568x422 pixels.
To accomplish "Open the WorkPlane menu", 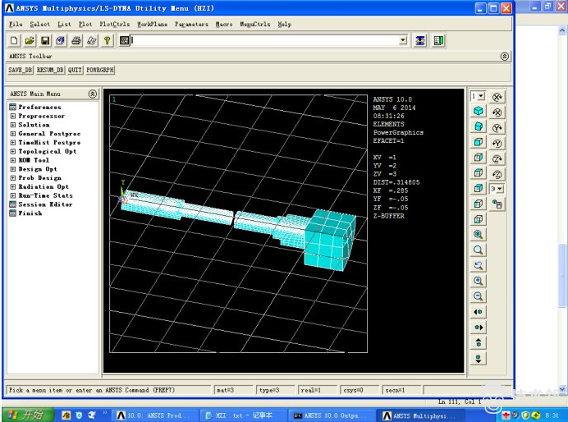I will [153, 24].
